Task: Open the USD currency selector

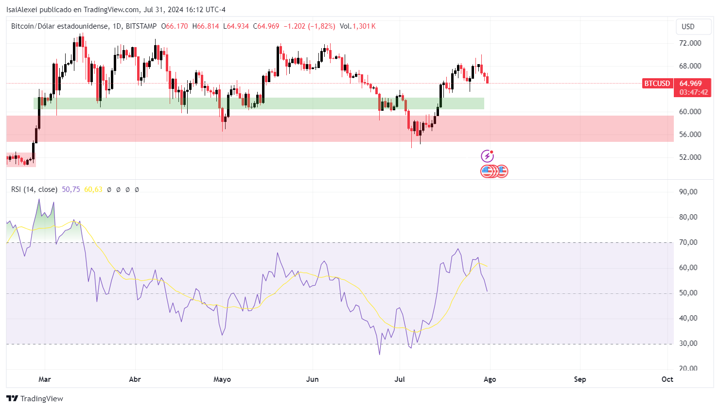Action: point(694,27)
